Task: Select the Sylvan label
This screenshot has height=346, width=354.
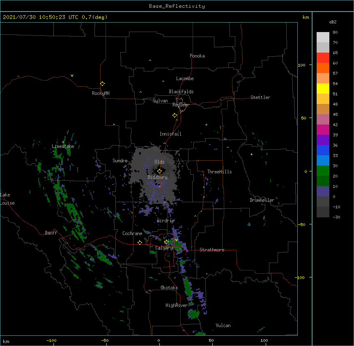Action: coord(160,101)
